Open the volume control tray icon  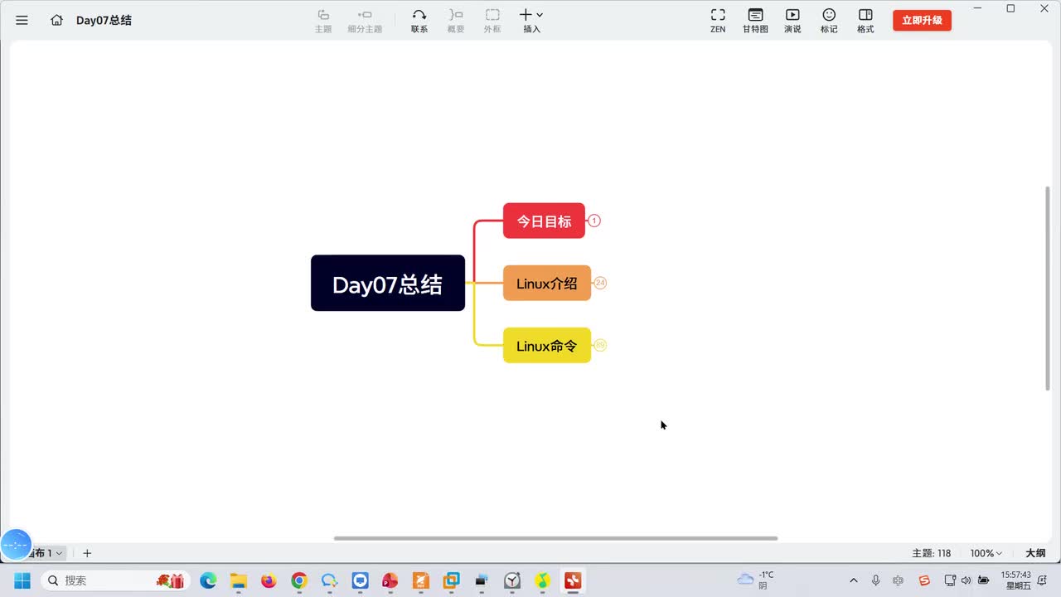pyautogui.click(x=966, y=580)
